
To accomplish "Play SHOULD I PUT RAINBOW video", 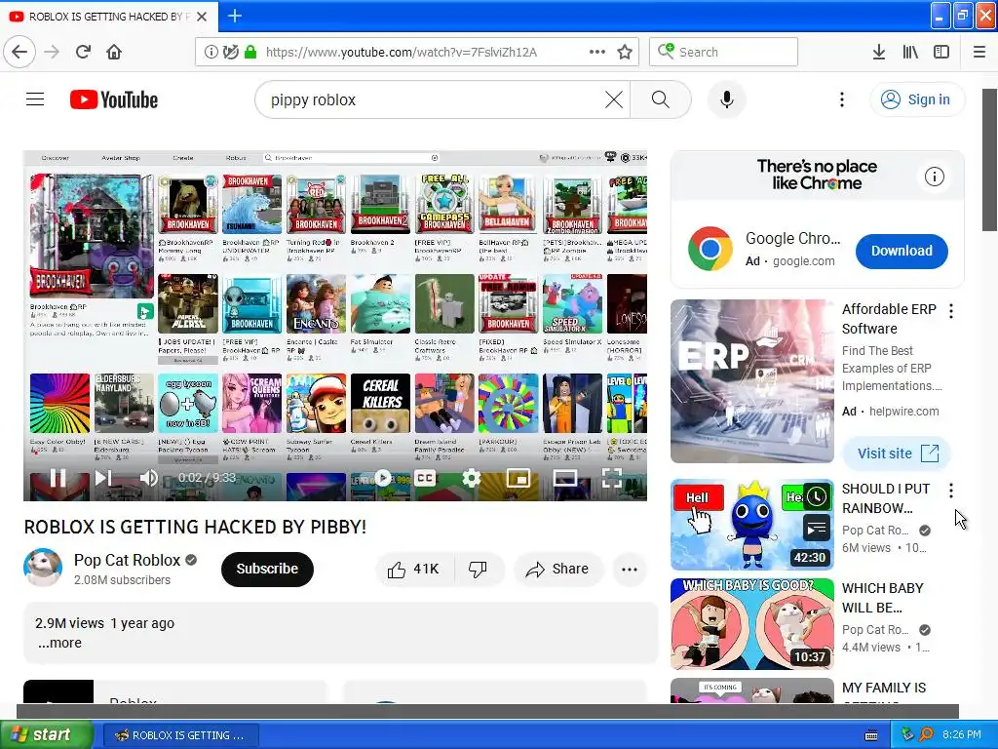I will coord(752,524).
